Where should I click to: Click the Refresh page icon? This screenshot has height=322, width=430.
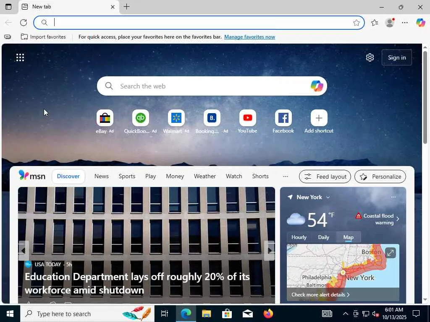pos(24,23)
